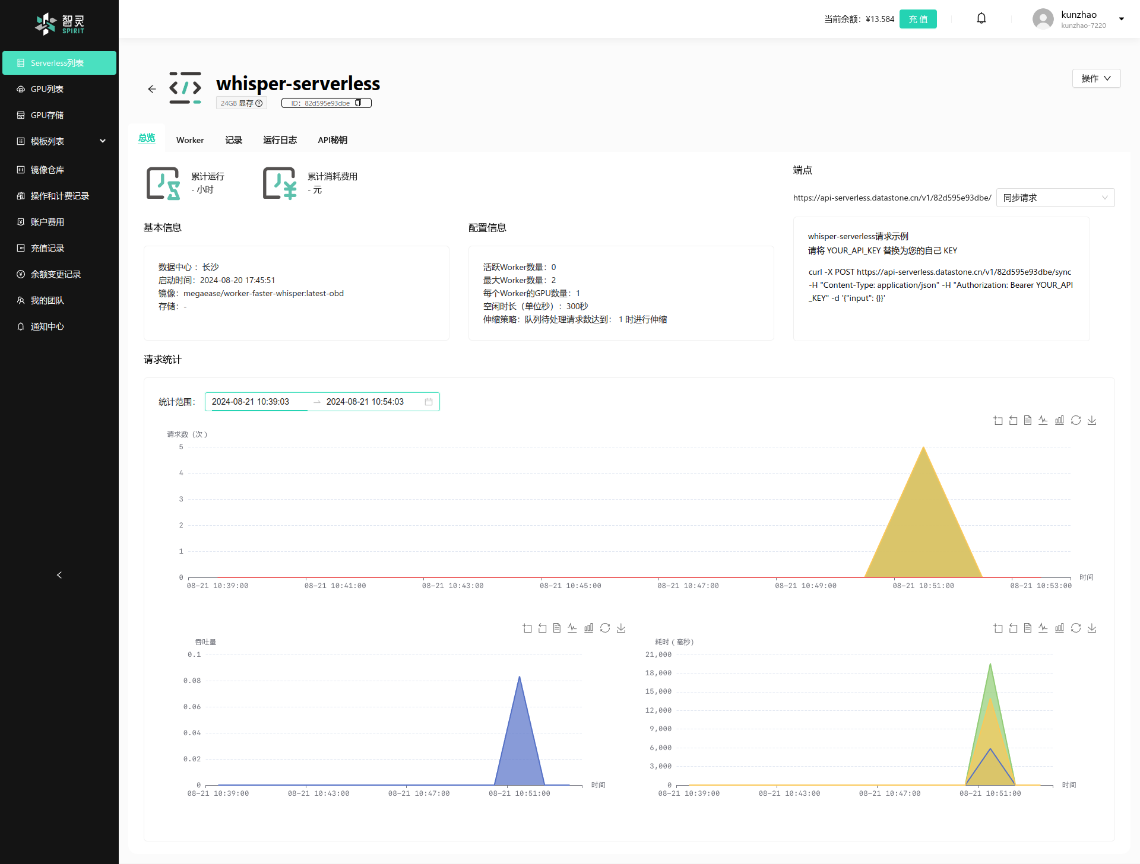1140x864 pixels.
Task: Open the 操作 dropdown menu
Action: pyautogui.click(x=1096, y=78)
